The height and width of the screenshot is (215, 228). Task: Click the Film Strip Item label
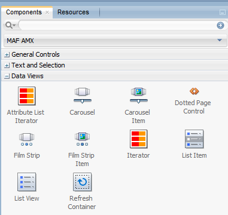pos(81,159)
